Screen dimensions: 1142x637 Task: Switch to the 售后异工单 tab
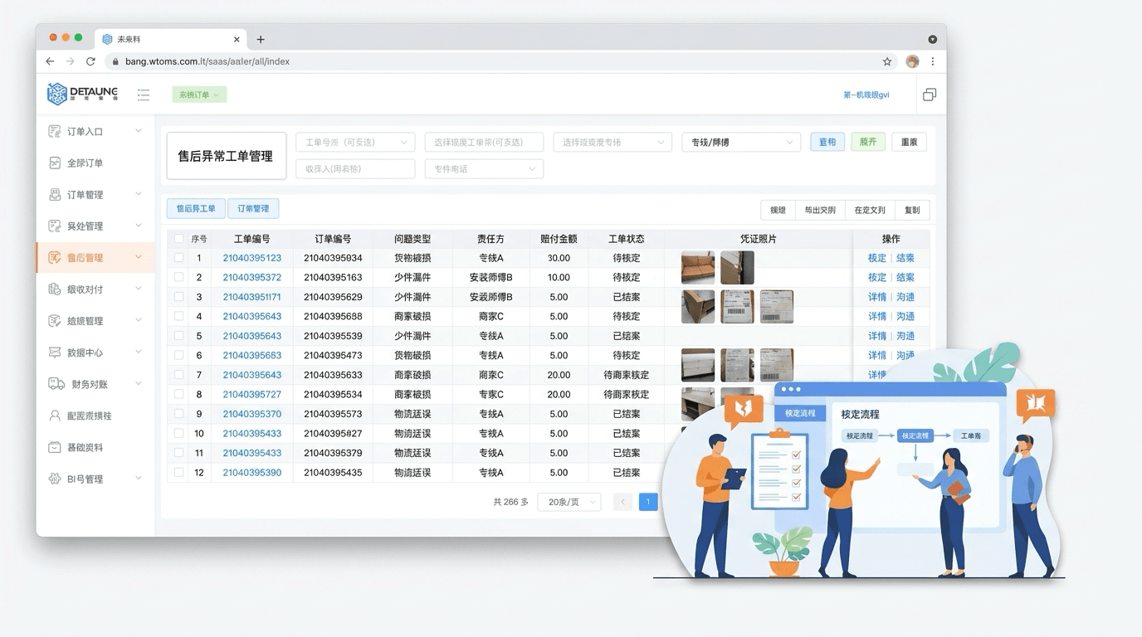[196, 209]
